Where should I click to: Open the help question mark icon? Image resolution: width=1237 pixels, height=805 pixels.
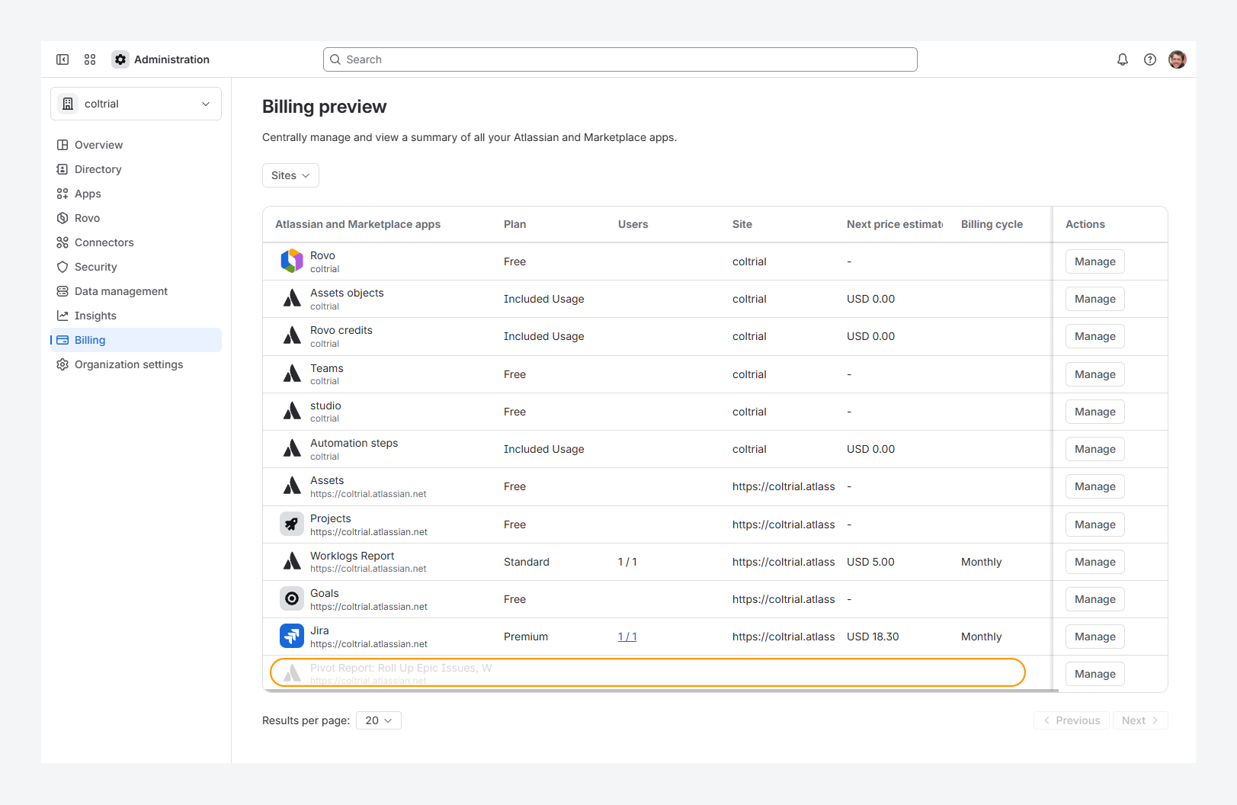(1150, 59)
